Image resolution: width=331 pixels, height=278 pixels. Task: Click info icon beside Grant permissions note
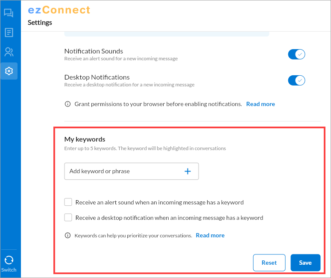[67, 104]
